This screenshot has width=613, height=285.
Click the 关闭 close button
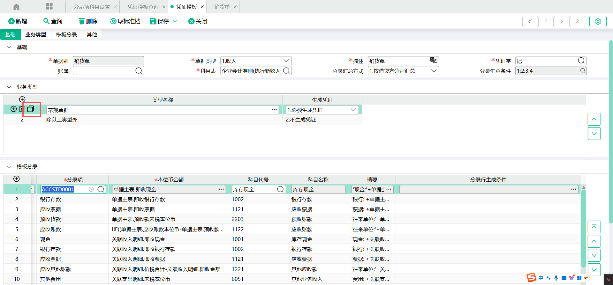click(198, 21)
